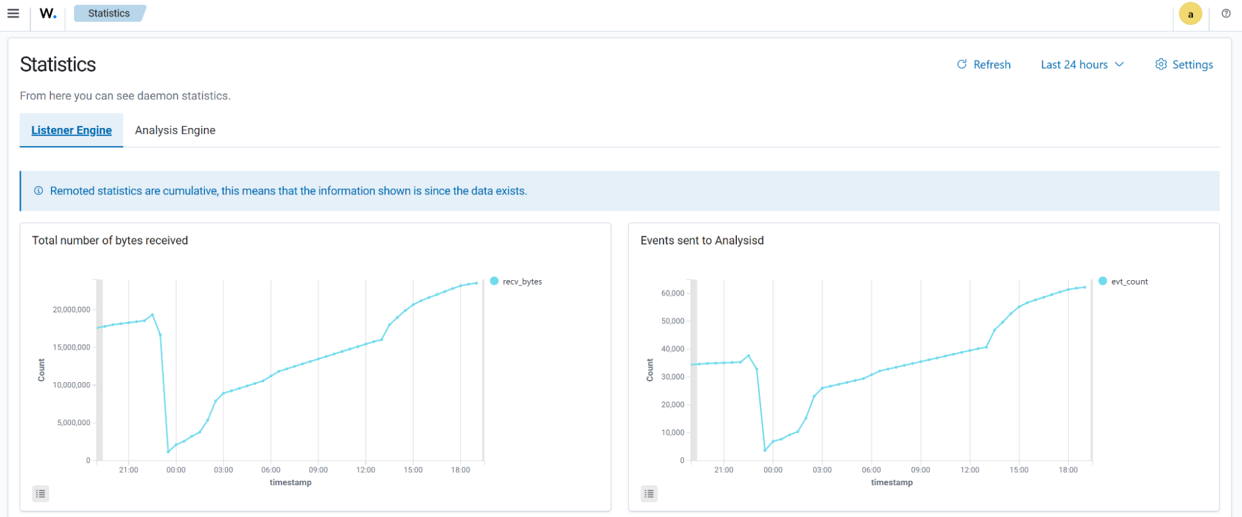
Task: Click the Statistics breadcrumb
Action: (109, 13)
